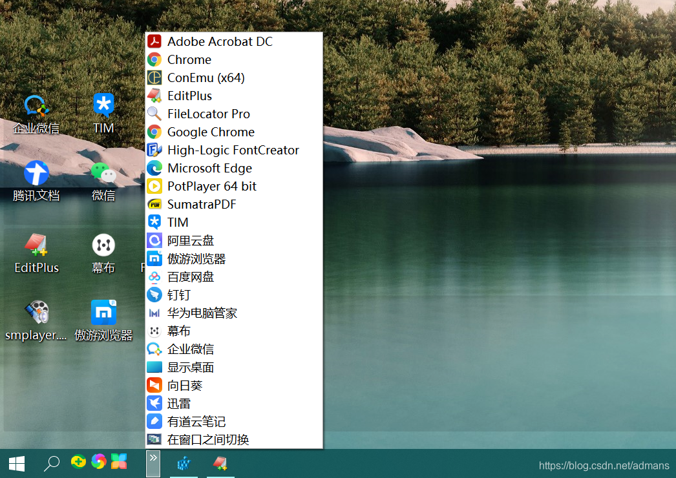Image resolution: width=676 pixels, height=478 pixels.
Task: Select the TIM desktop shortcut icon
Action: (x=103, y=114)
